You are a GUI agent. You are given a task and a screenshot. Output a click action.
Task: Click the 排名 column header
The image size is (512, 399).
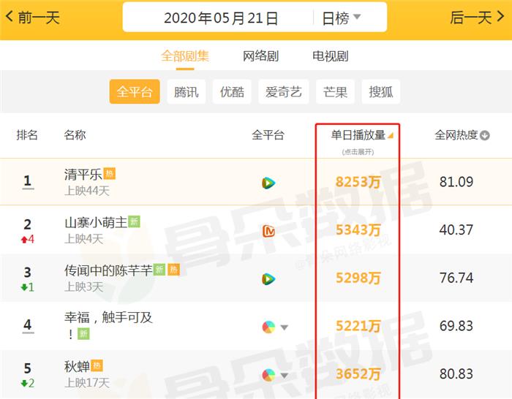click(x=27, y=134)
